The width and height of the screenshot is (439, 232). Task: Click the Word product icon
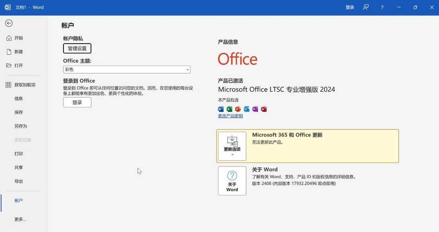click(221, 110)
